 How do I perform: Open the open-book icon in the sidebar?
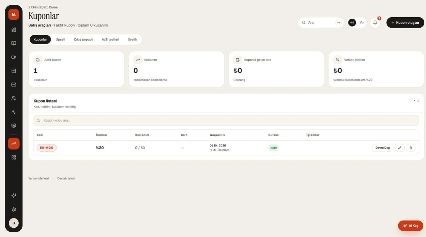[14, 43]
